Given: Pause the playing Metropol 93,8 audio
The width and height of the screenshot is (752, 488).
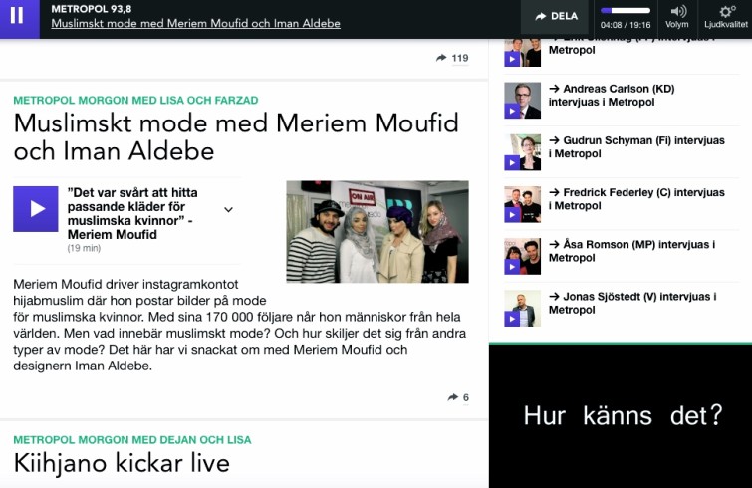Looking at the screenshot, I should 19,17.
